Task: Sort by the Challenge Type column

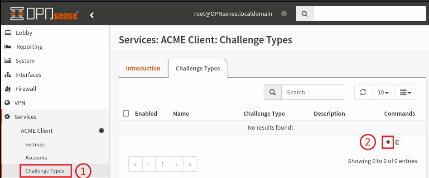Action: [264, 113]
